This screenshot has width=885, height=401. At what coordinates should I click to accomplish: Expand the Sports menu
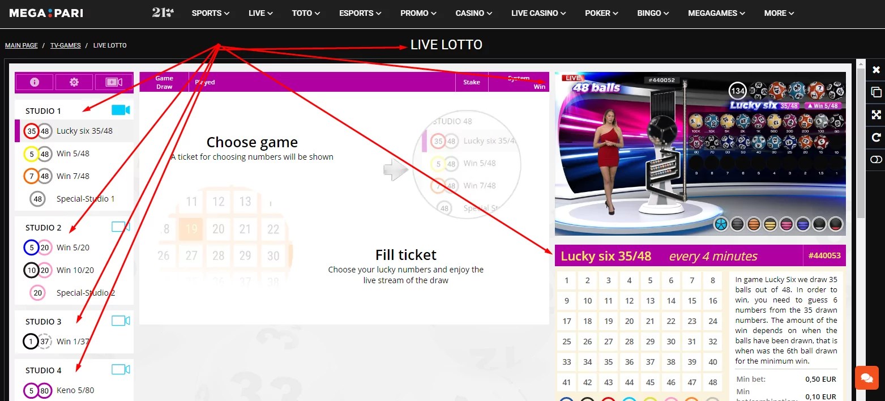(x=211, y=13)
